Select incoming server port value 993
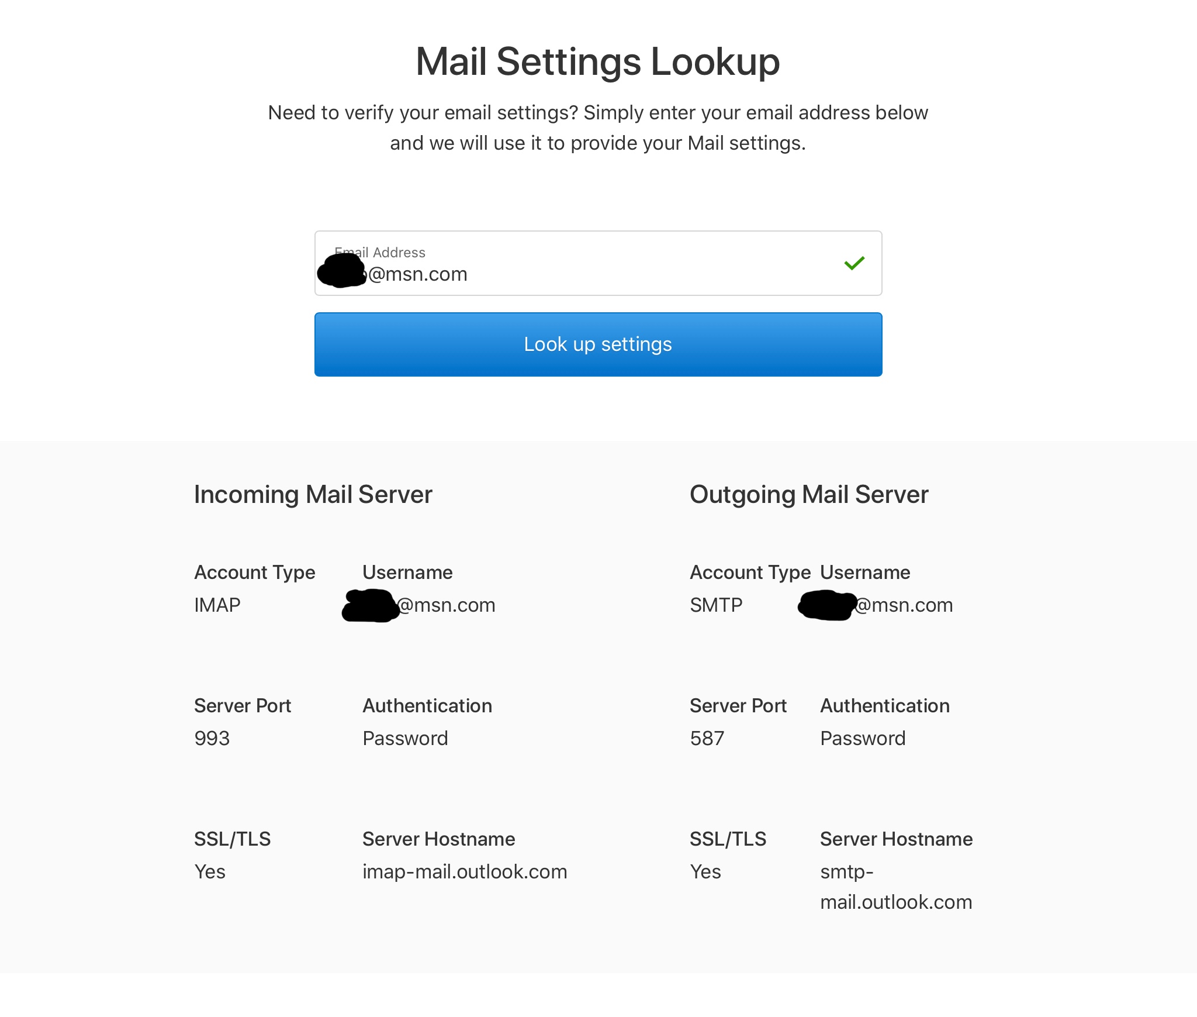Image resolution: width=1197 pixels, height=1017 pixels. point(212,738)
